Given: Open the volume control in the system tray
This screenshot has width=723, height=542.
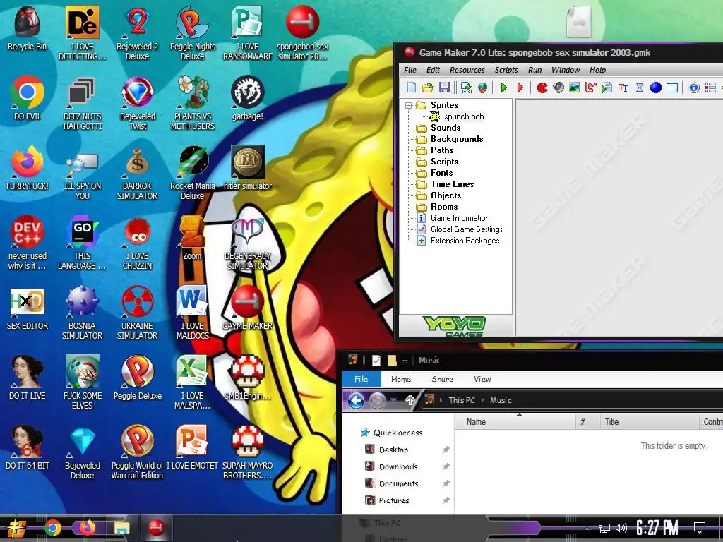Looking at the screenshot, I should [621, 528].
